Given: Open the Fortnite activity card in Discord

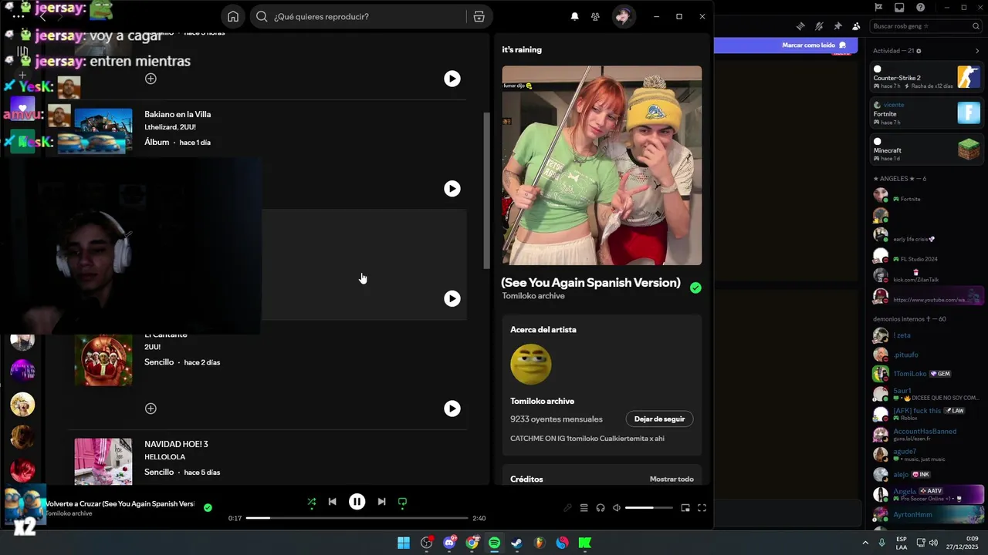Looking at the screenshot, I should click(925, 113).
